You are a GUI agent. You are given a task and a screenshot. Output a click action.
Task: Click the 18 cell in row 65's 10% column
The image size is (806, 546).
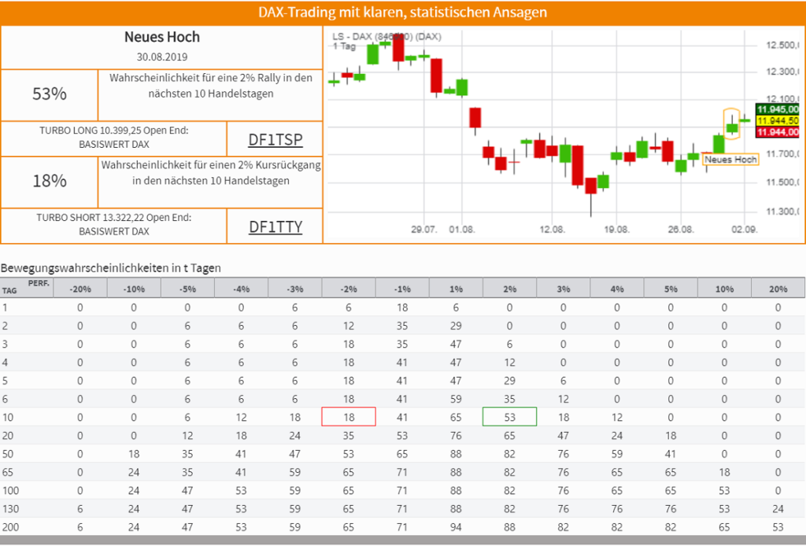point(725,472)
